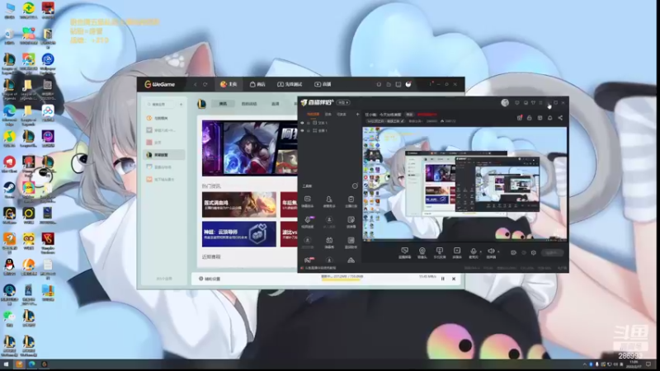Open the Windows notification center icon
The image size is (660, 371).
coord(648,364)
